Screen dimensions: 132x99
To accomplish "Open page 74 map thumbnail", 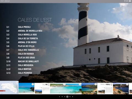I will click(9, 87).
